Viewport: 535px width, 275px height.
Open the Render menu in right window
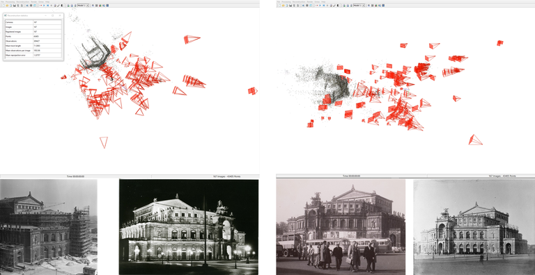click(310, 1)
